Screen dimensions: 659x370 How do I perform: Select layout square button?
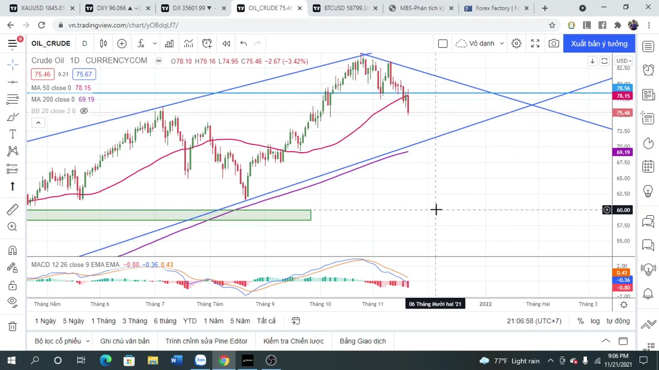[443, 44]
